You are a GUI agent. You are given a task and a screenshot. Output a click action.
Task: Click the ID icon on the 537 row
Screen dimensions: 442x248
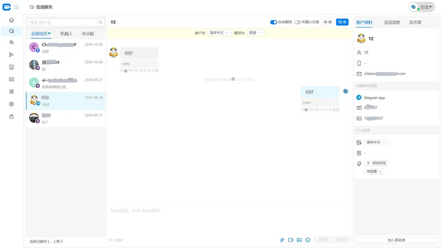359,118
